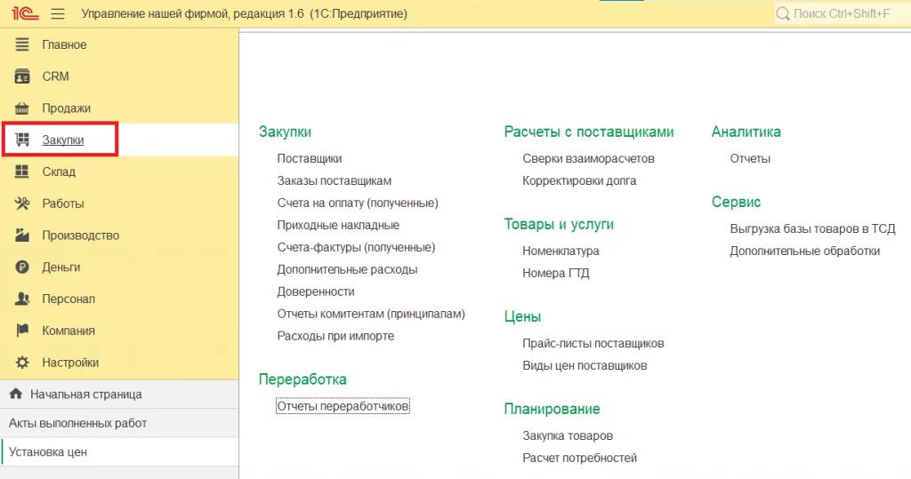Open the Работы section

[119, 204]
